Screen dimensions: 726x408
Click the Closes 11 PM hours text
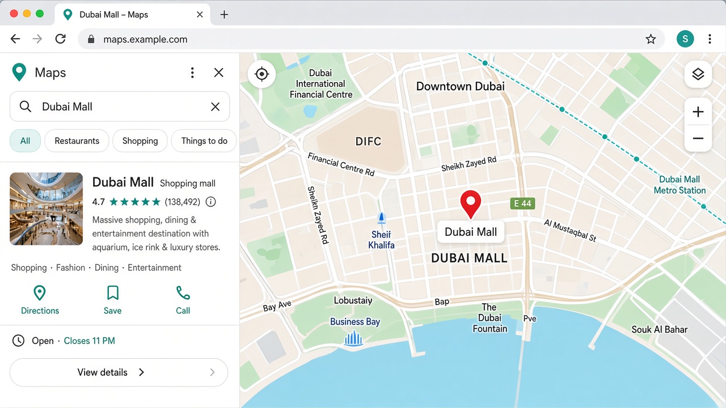pyautogui.click(x=90, y=341)
